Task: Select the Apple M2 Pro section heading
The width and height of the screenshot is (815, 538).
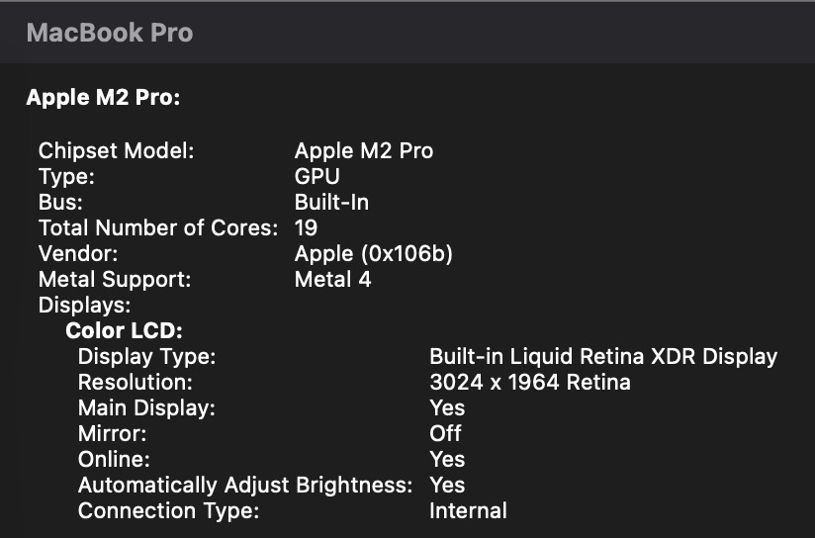Action: pyautogui.click(x=102, y=98)
